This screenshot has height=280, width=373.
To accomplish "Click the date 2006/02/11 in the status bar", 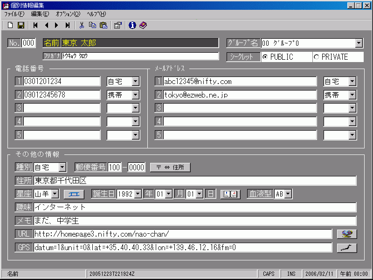I will pos(319,274).
